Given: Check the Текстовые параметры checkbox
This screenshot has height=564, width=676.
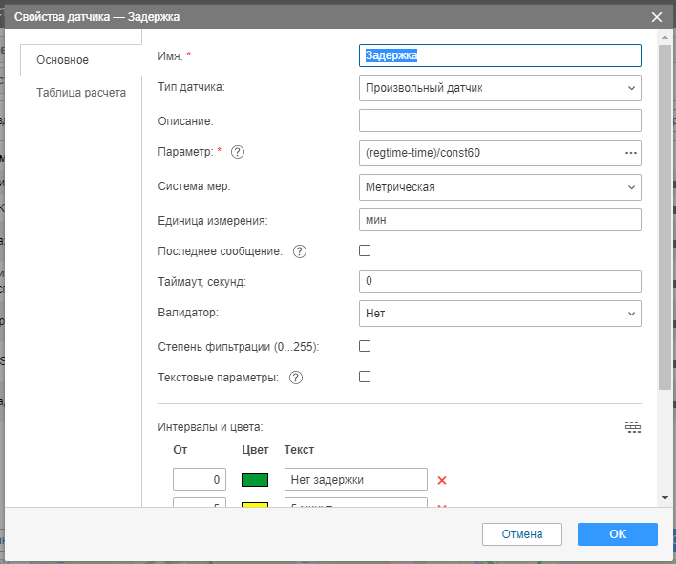Looking at the screenshot, I should click(x=364, y=377).
